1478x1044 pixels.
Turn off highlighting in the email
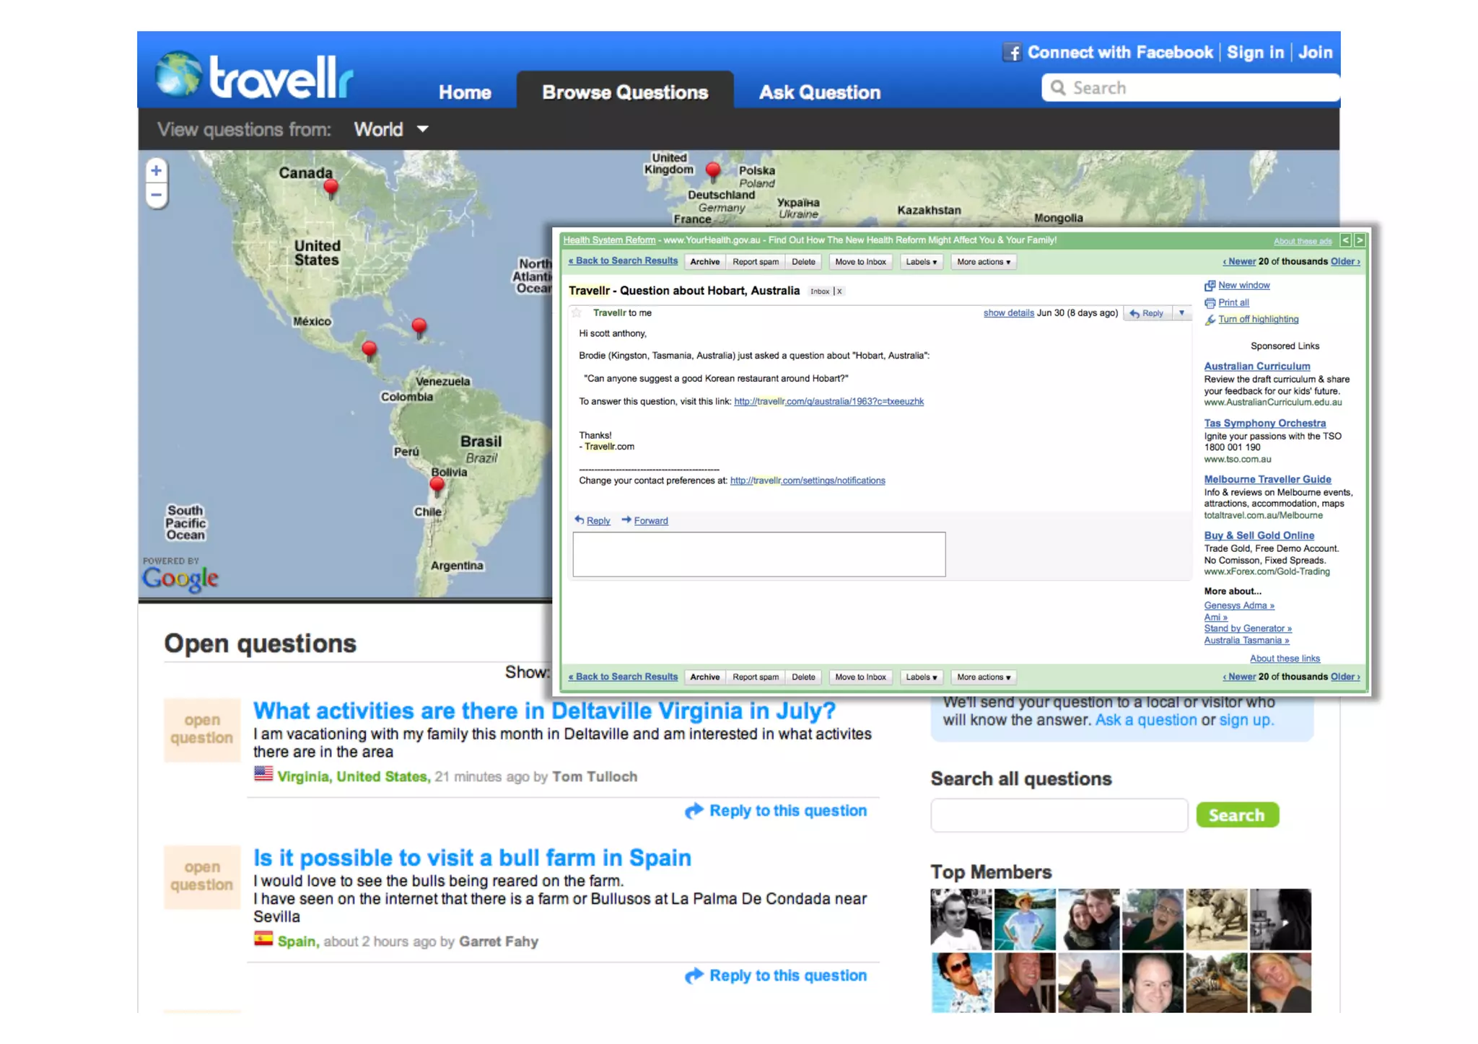point(1258,320)
